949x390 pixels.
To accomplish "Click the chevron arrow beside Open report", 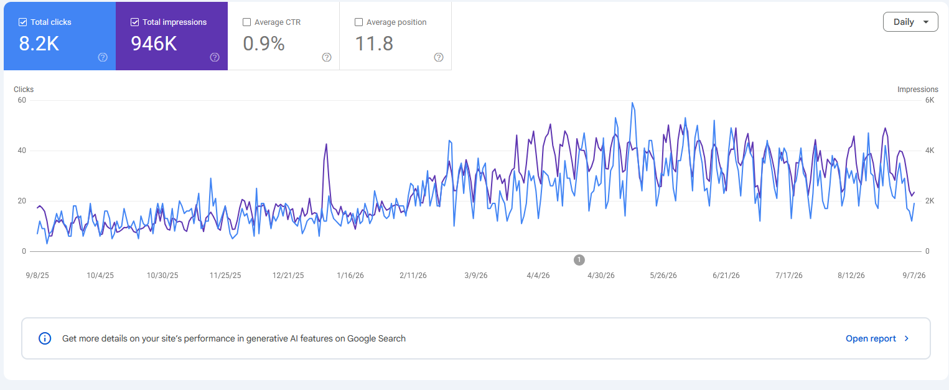I will tap(907, 338).
